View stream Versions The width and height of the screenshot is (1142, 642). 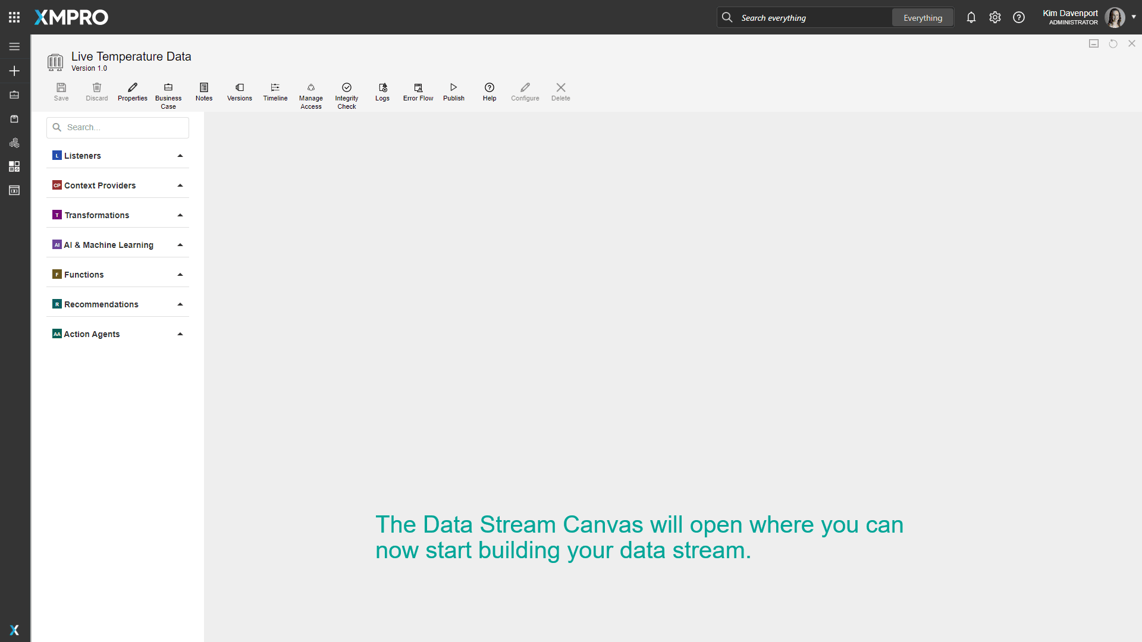coord(239,92)
